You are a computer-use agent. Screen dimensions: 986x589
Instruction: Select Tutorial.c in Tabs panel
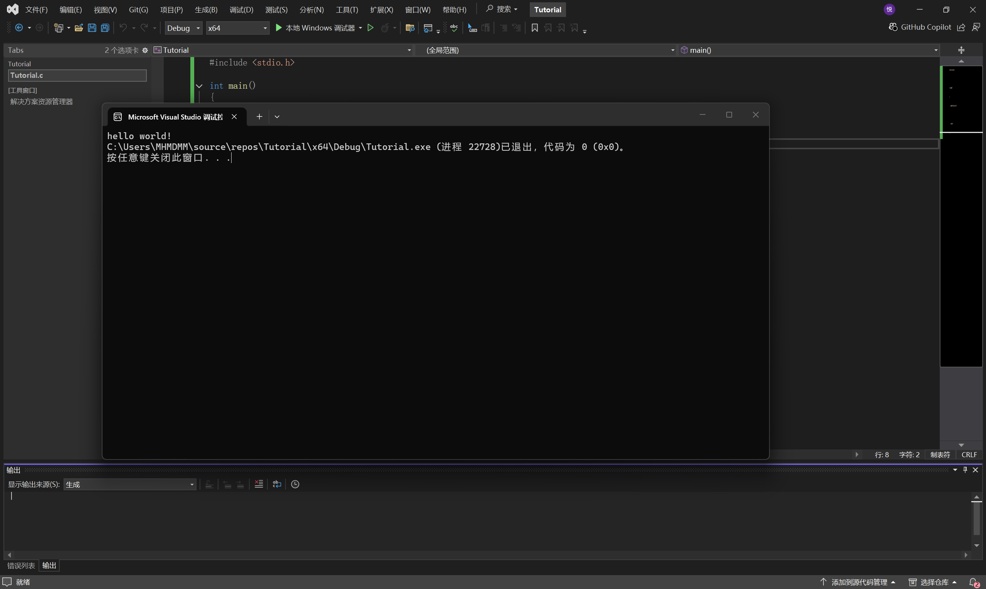pos(77,76)
